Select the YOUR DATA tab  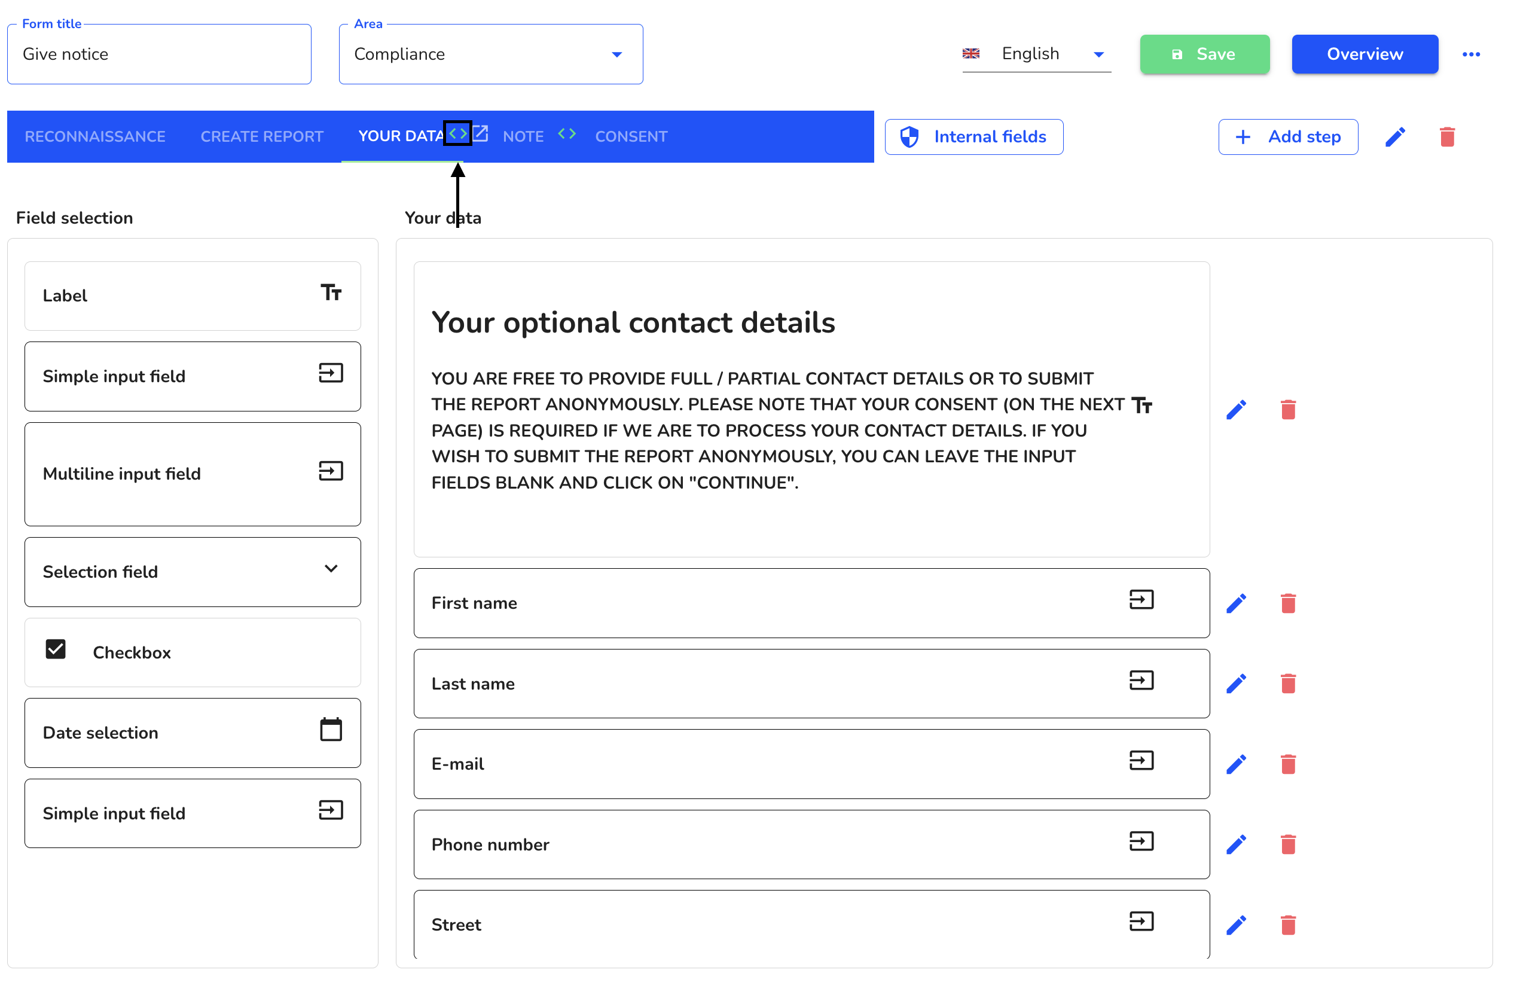(401, 137)
